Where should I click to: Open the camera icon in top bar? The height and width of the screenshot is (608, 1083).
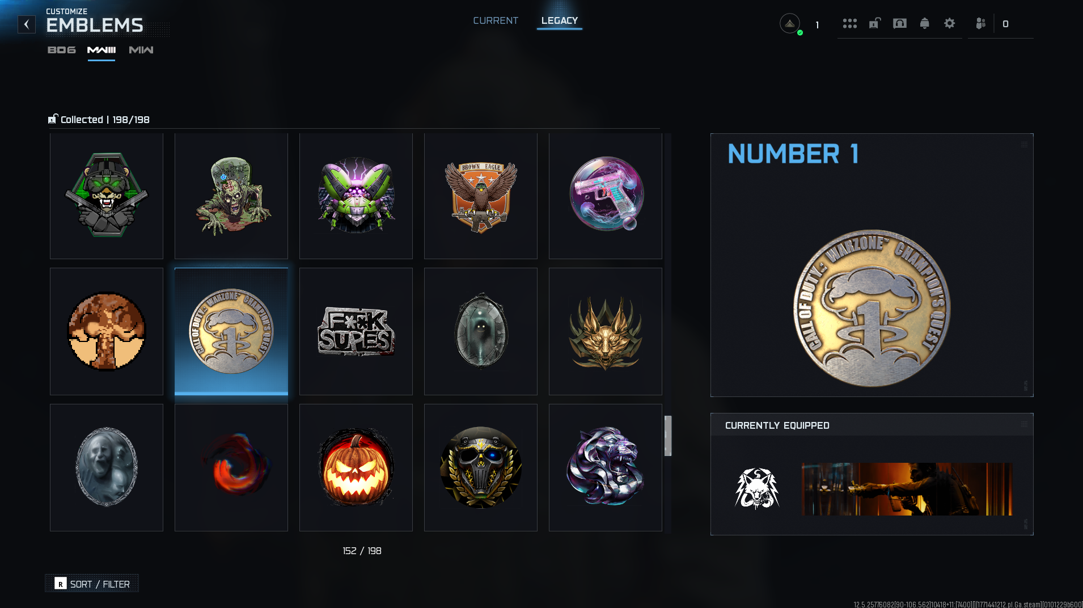point(899,23)
